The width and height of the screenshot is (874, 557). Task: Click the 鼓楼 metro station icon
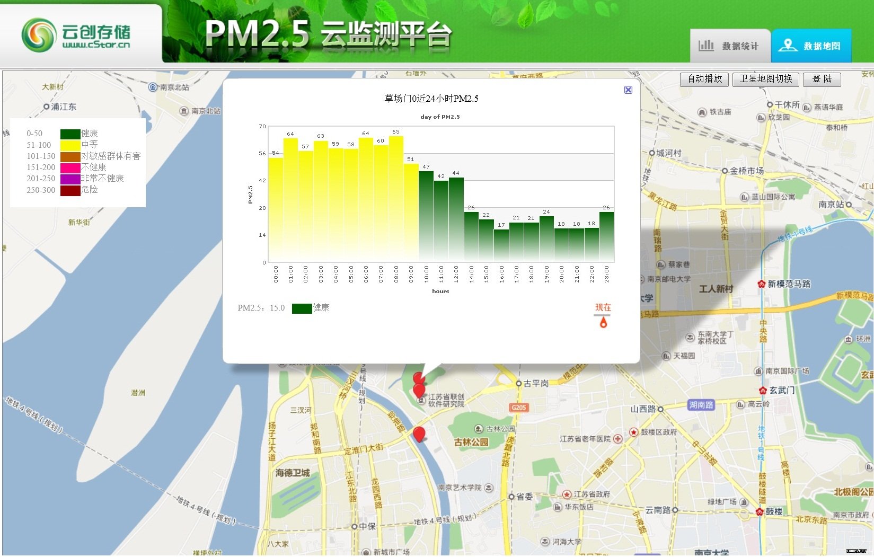760,511
